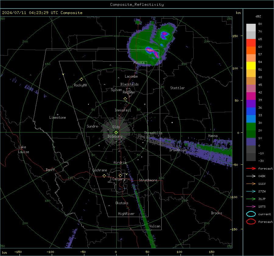Screen dimensions: 274x256
Task: Click the Stettler city label
Action: (x=177, y=88)
